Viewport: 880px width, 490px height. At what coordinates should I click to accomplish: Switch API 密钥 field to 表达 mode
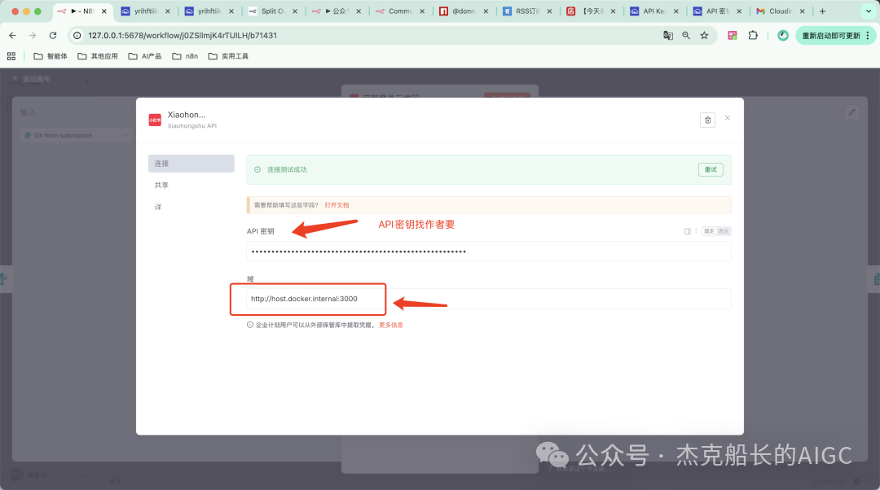tap(724, 231)
